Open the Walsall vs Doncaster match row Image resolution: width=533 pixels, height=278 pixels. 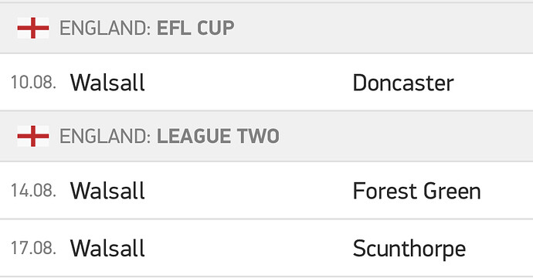[x=266, y=82]
